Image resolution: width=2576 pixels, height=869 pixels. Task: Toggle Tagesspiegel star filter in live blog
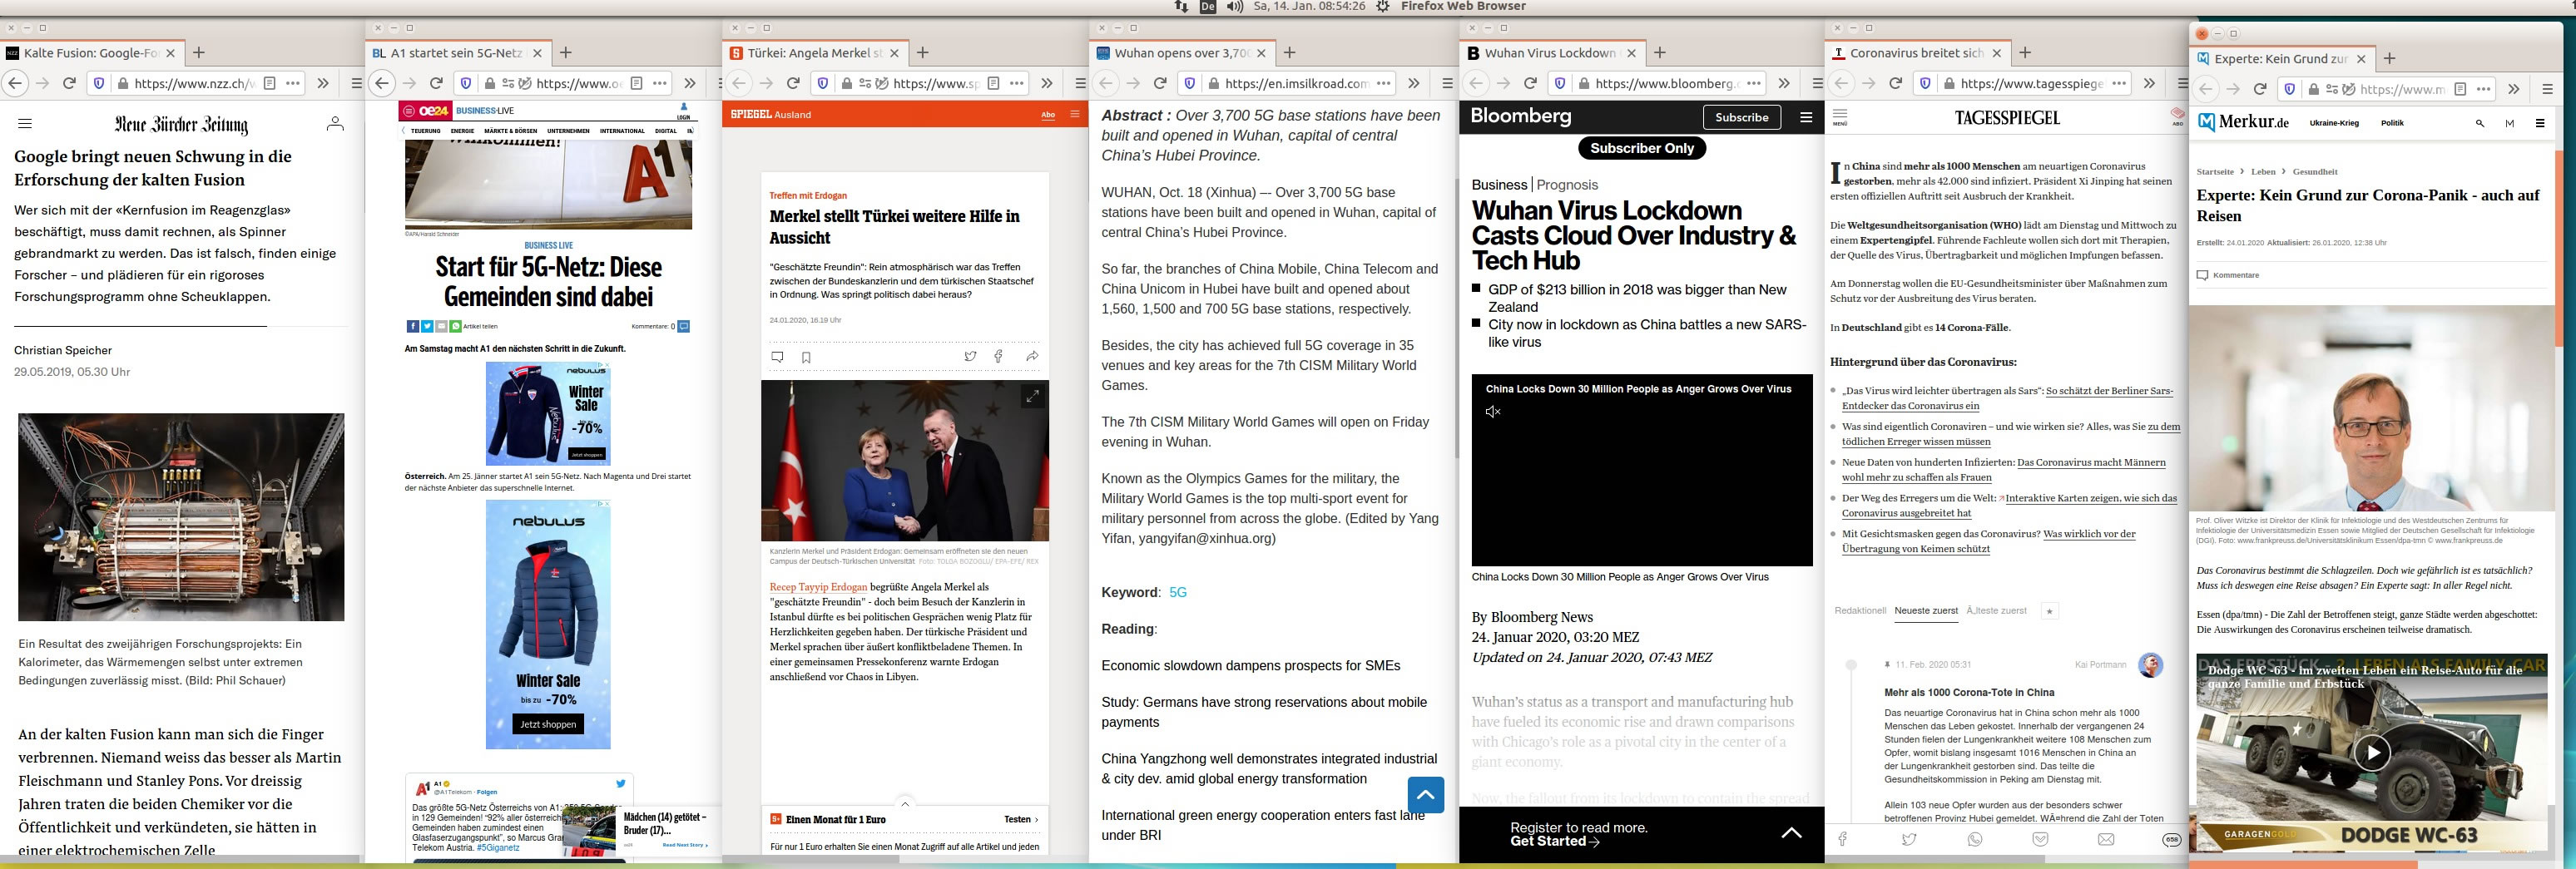click(2049, 611)
